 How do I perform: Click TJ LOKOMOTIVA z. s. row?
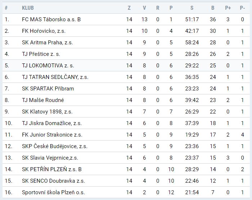pos(48,66)
